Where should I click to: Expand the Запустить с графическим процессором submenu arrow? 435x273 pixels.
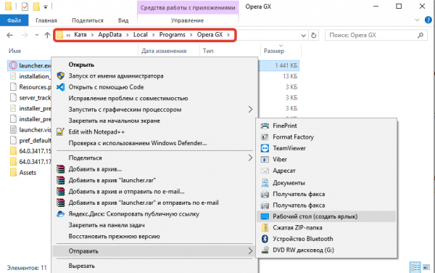250,110
